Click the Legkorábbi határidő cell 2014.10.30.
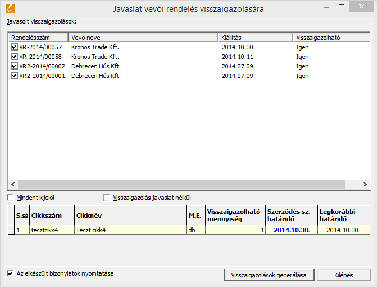Image resolution: width=378 pixels, height=288 pixels. pyautogui.click(x=344, y=230)
